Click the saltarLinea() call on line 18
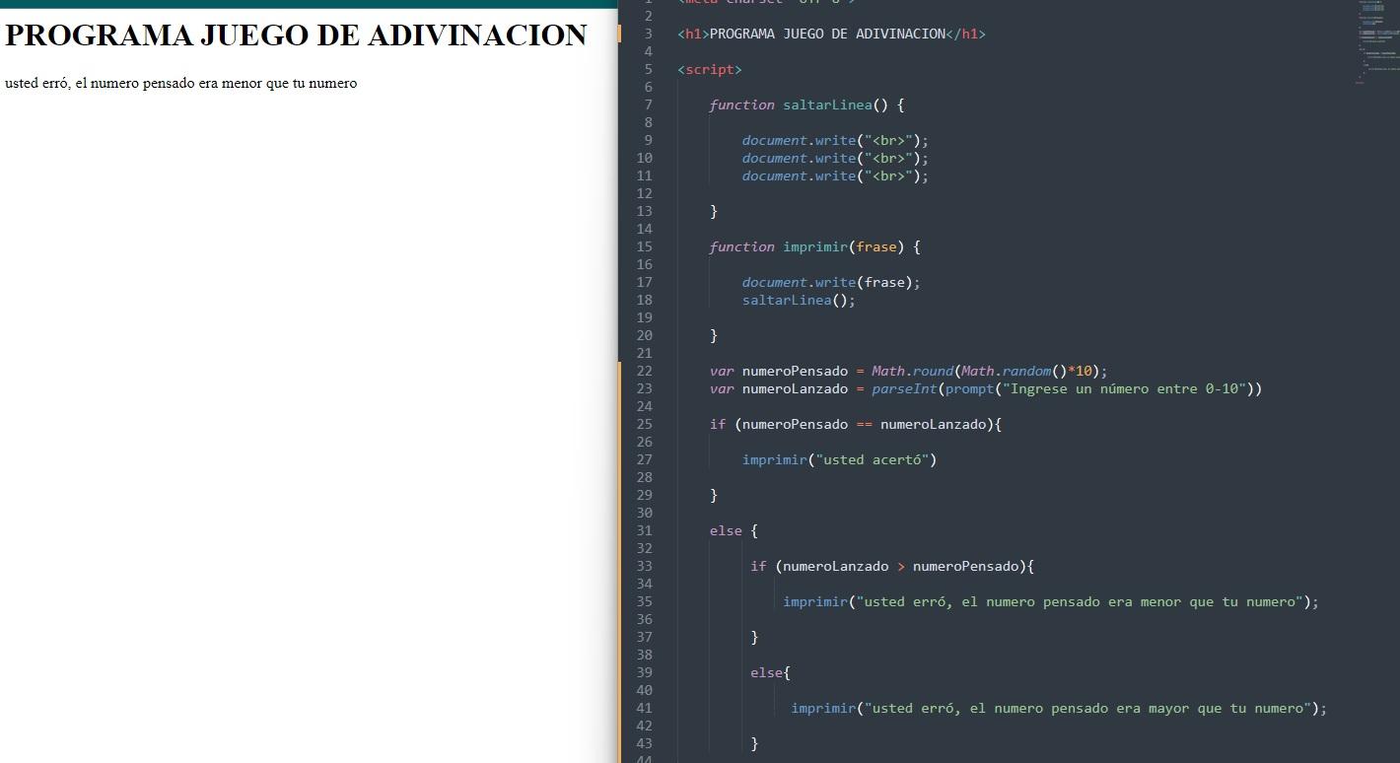This screenshot has height=763, width=1400. 799,300
